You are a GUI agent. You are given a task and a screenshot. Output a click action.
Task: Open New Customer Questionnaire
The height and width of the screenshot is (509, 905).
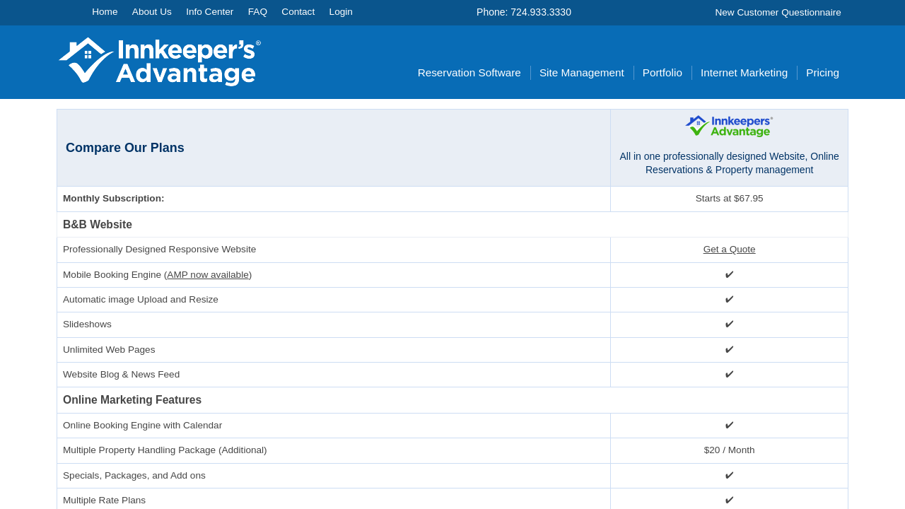click(x=778, y=13)
